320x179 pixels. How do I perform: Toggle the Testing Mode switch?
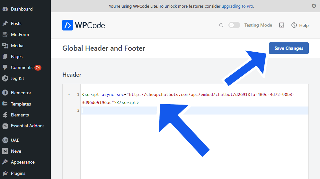pyautogui.click(x=234, y=25)
